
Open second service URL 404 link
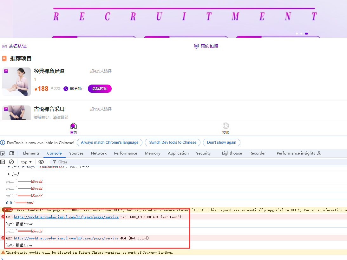(66, 238)
